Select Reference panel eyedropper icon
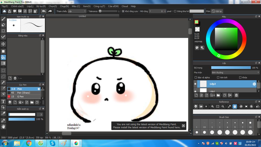The width and height of the screenshot is (261, 147). click(229, 106)
